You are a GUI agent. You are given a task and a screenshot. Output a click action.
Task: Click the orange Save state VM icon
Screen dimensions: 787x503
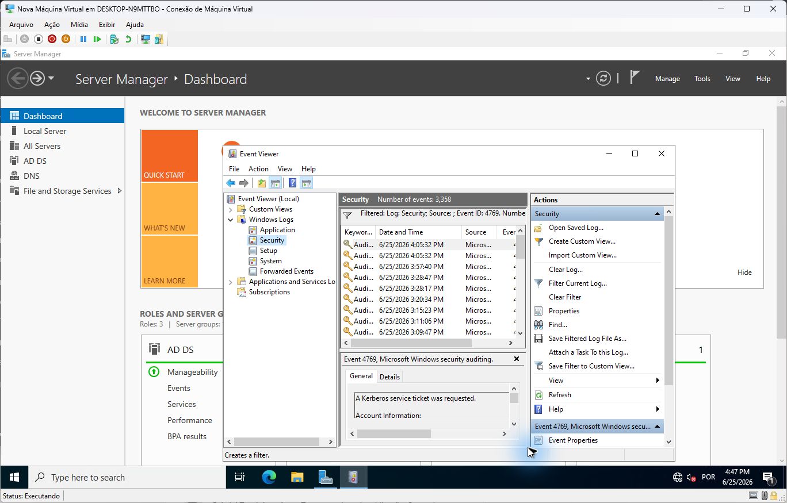click(x=66, y=39)
